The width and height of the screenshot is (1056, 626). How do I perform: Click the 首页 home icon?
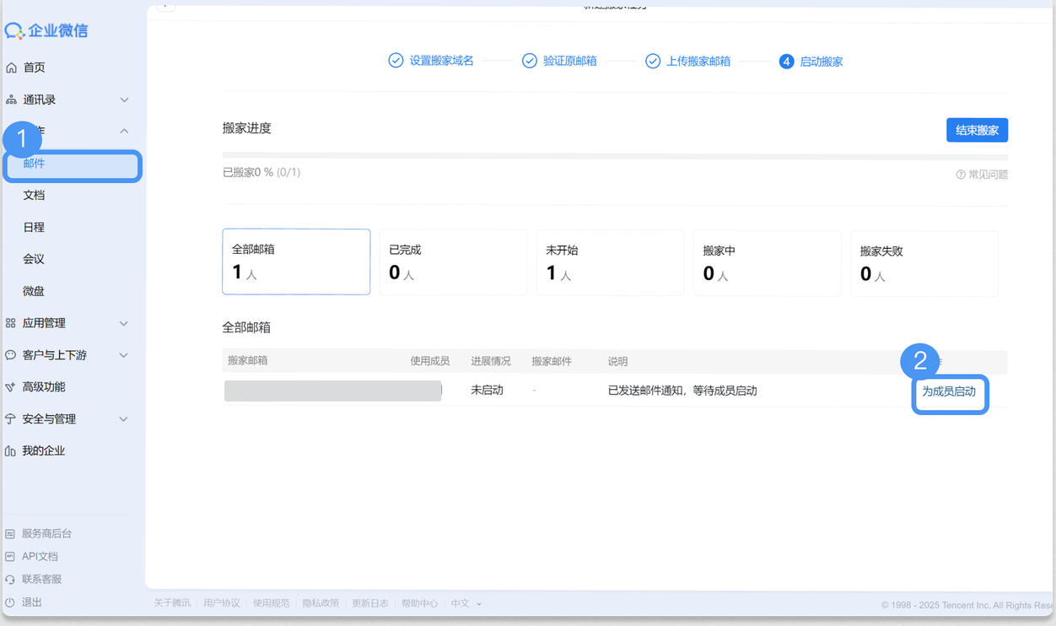point(11,67)
